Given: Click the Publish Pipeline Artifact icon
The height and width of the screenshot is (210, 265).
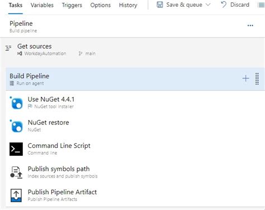Looking at the screenshot, I should pos(16,195).
